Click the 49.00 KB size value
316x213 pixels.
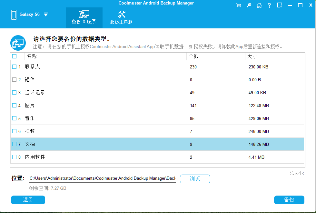pos(257,93)
